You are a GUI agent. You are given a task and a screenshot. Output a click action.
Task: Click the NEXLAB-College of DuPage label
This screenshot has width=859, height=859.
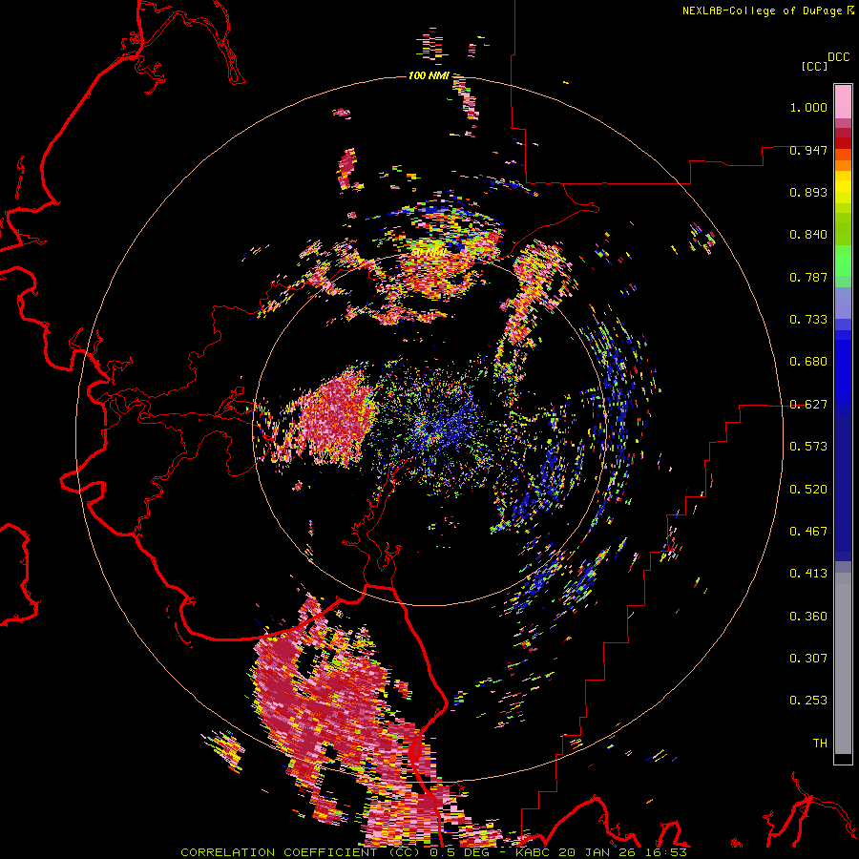coord(762,10)
